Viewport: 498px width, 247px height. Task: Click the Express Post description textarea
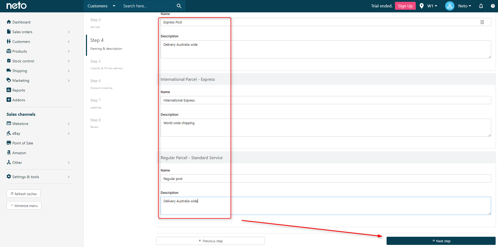[326, 49]
